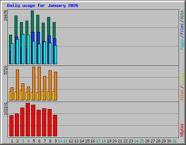Click day 2 on the x-axis
This screenshot has height=145, width=186.
click(x=17, y=141)
